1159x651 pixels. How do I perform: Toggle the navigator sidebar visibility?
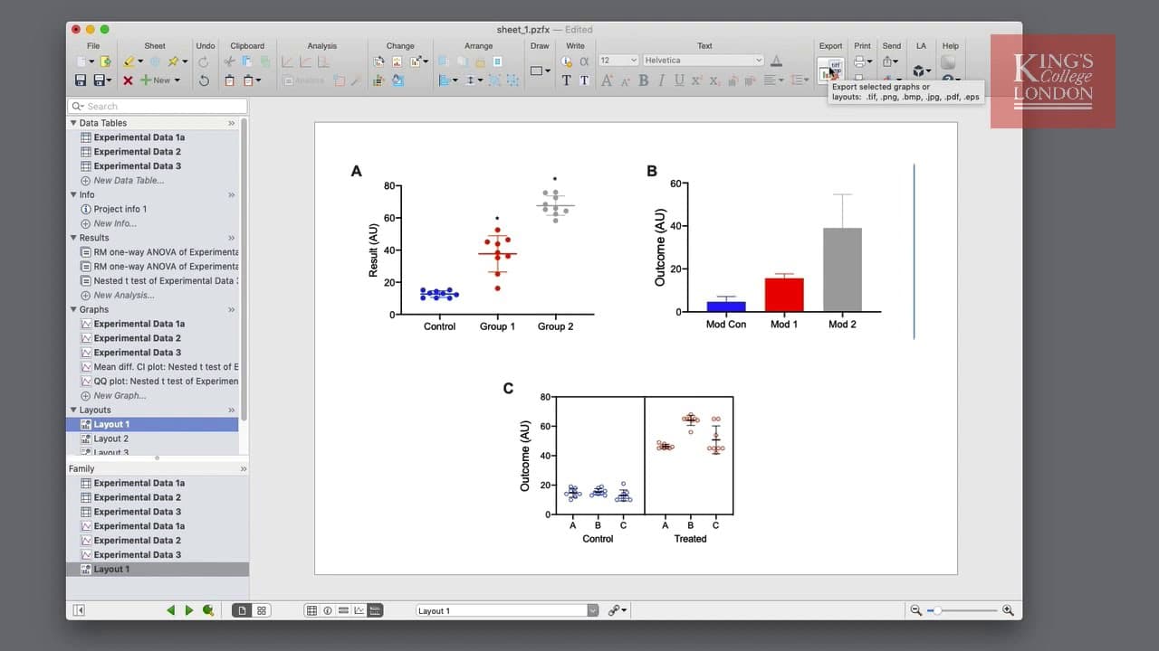point(79,610)
